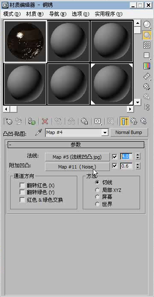154x297 pixels.
Task: Select the bottom right sample slot
Action: (112, 84)
